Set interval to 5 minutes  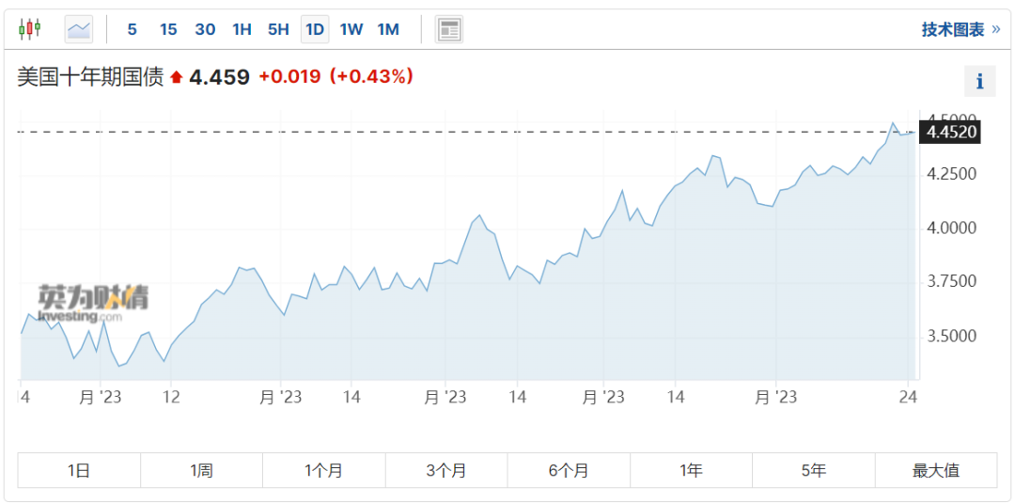click(132, 29)
